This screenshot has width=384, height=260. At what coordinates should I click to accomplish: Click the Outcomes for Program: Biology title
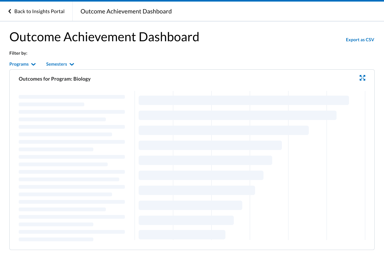click(55, 79)
